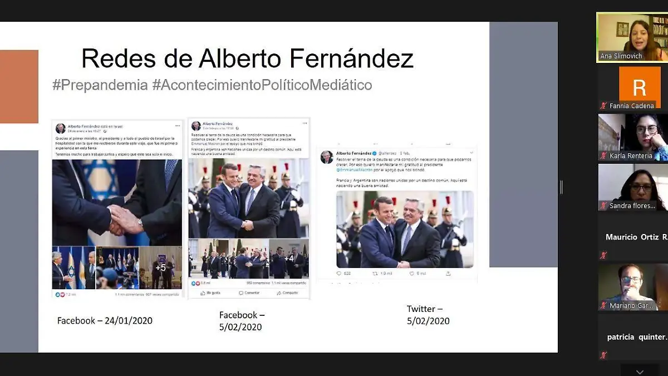Click the Comentar button
This screenshot has width=668, height=376.
[249, 292]
